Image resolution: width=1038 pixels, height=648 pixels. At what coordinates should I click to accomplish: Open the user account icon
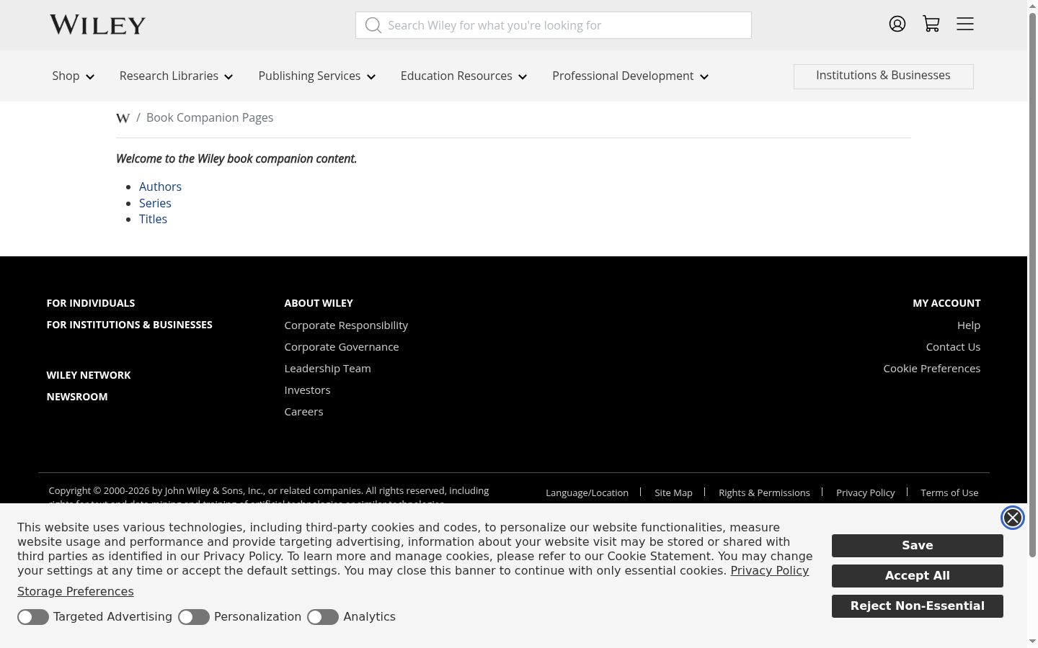897,24
